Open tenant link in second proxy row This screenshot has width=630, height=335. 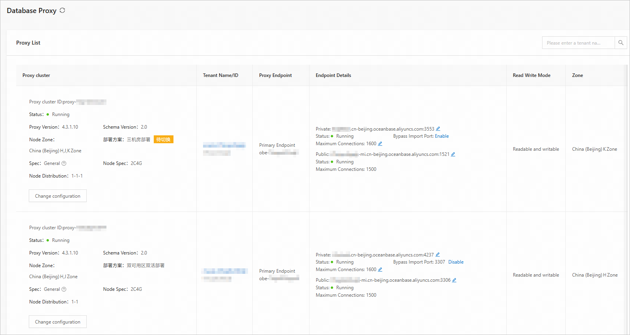pos(224,271)
